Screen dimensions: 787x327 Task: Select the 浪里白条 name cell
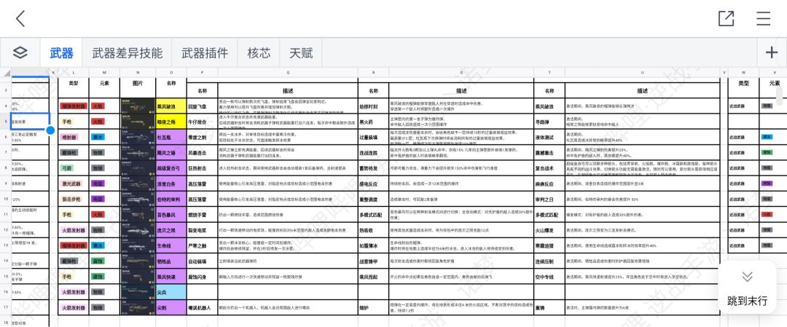(171, 184)
